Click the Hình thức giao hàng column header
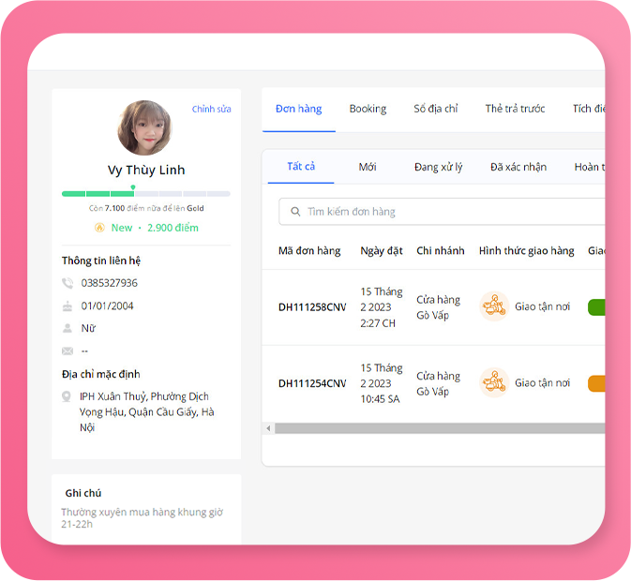This screenshot has height=581, width=631. click(526, 251)
